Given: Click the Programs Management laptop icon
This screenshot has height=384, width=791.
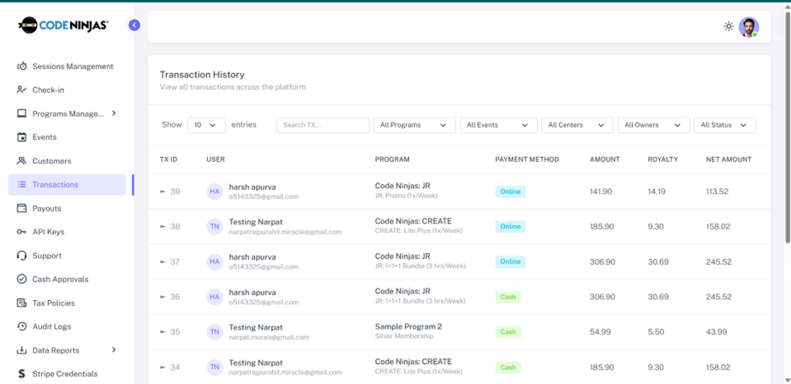Looking at the screenshot, I should tap(22, 114).
